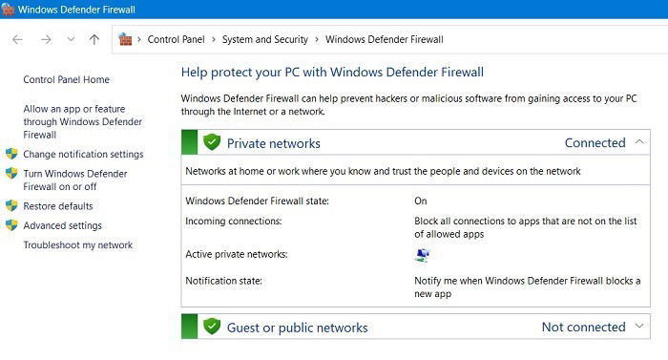The height and width of the screenshot is (360, 668).
Task: Select System and Security in the breadcrumb
Action: tap(265, 40)
